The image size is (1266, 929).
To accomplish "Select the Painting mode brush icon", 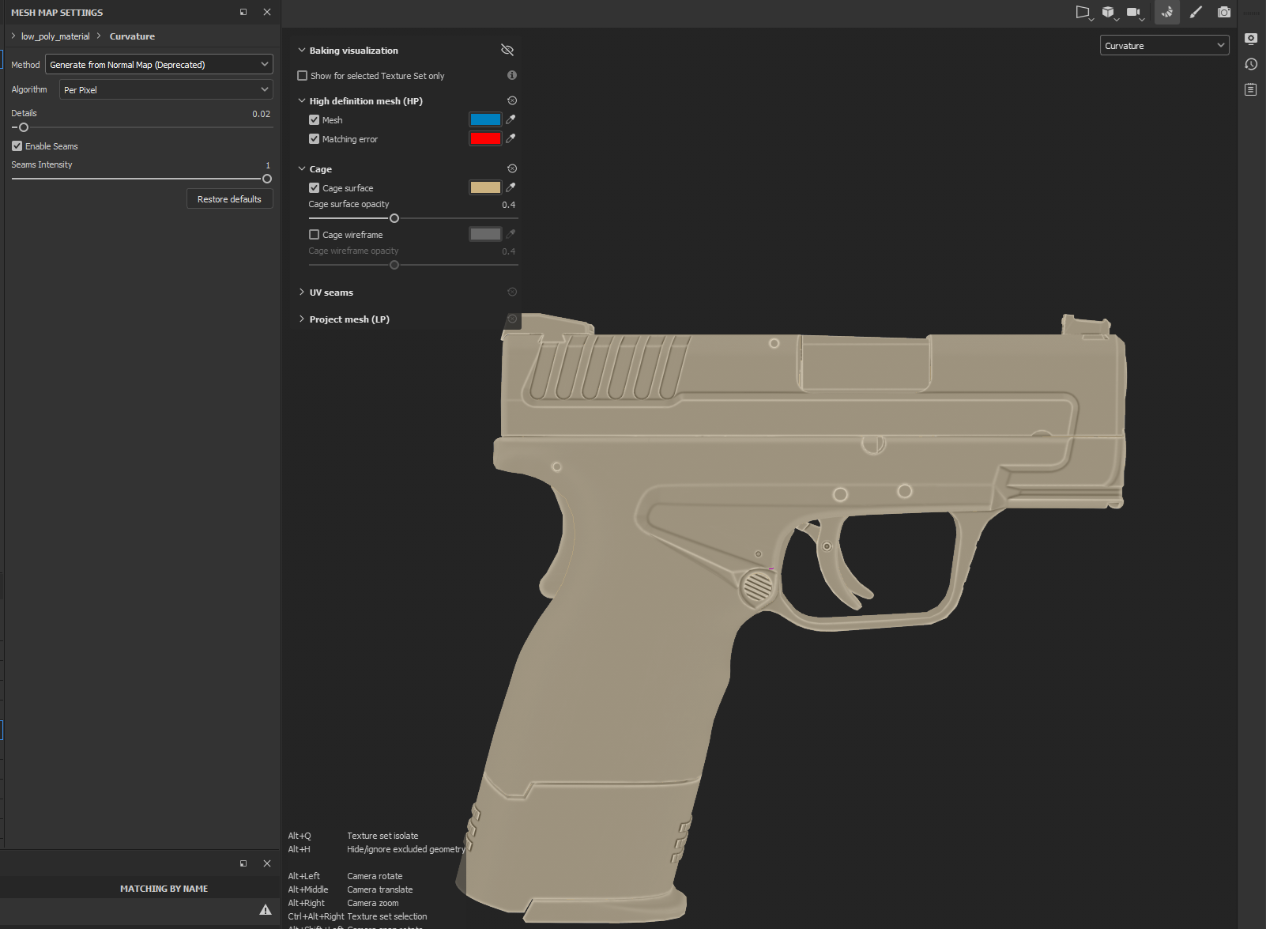I will coord(1196,12).
